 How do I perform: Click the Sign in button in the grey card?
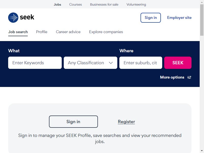pos(73,122)
